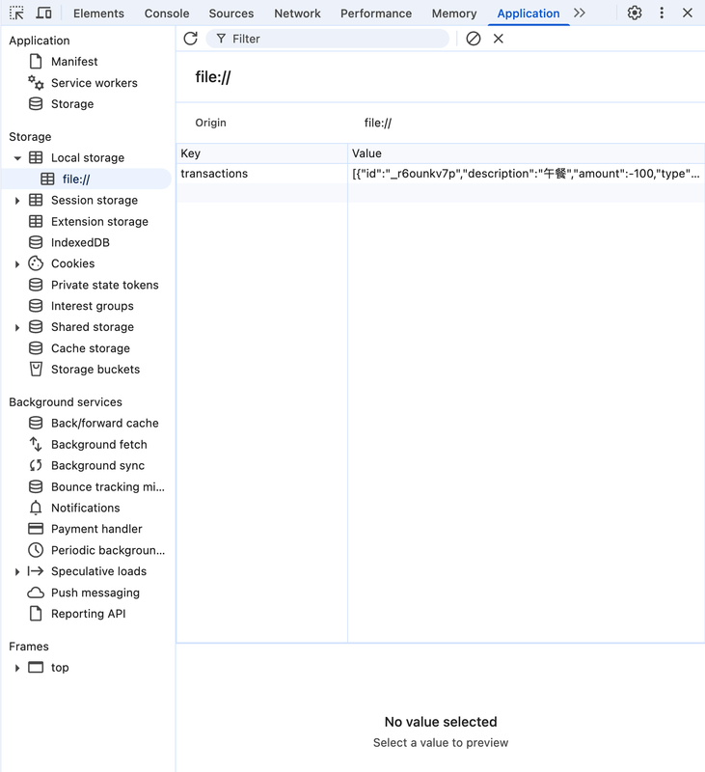The height and width of the screenshot is (772, 705).
Task: Select the file:// local storage entry
Action: 76,179
